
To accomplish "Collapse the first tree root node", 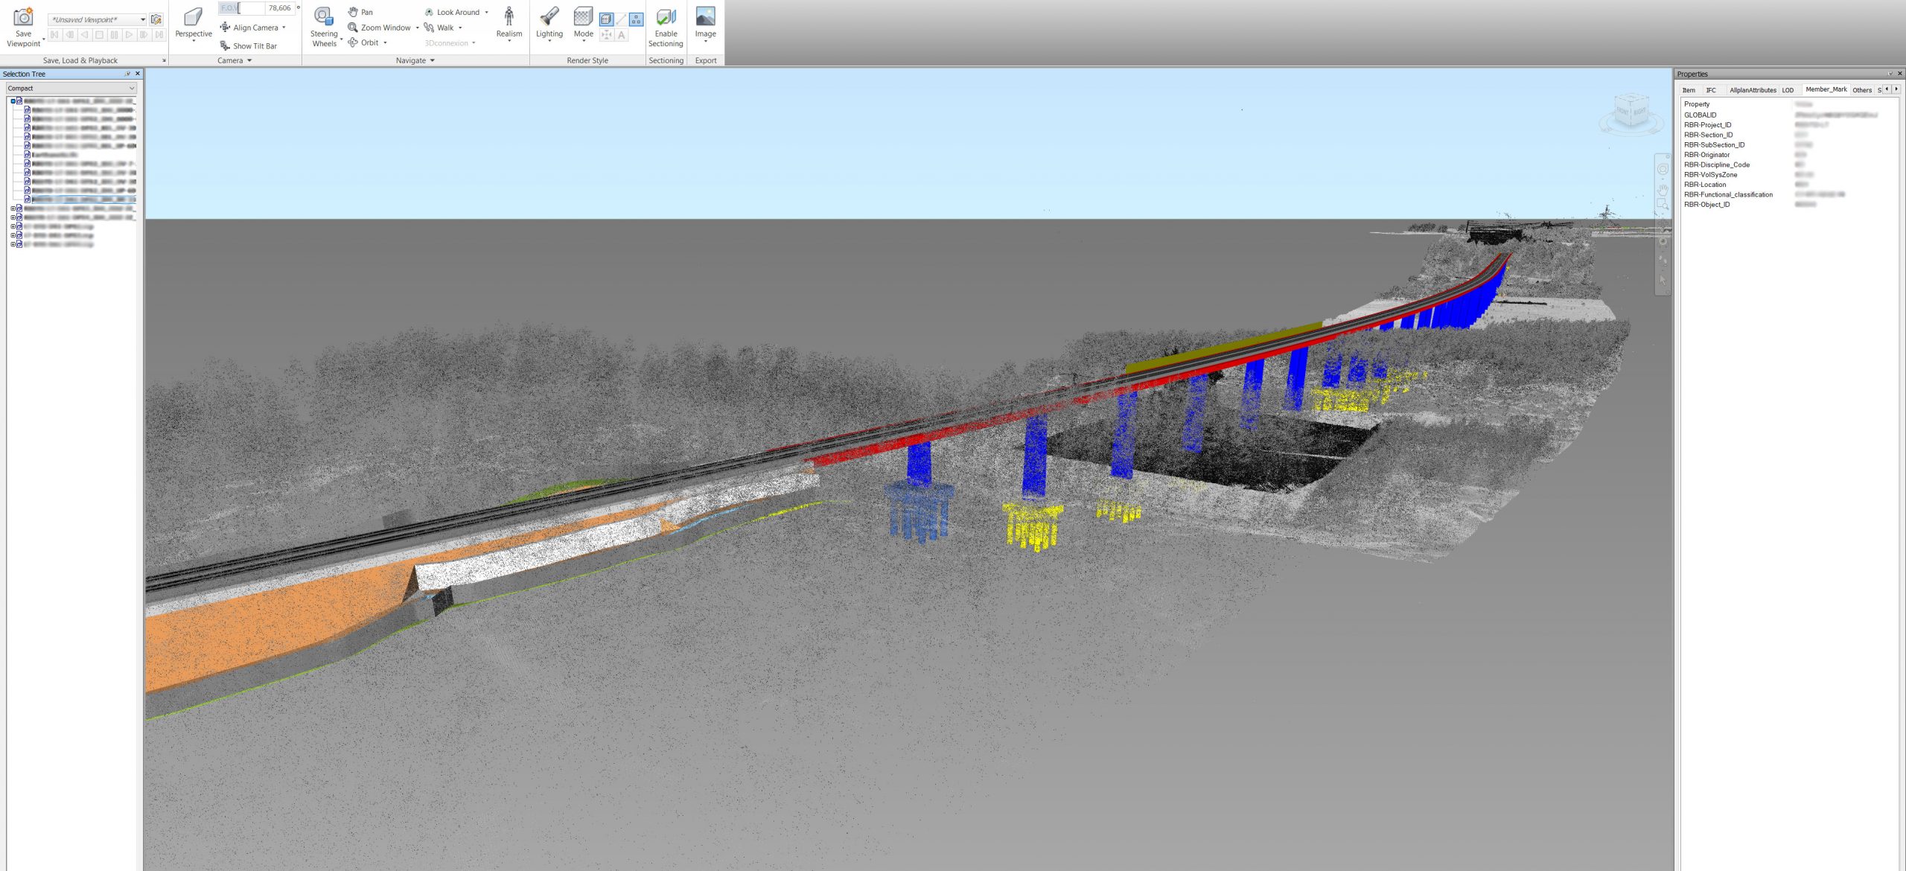I will pos(13,101).
